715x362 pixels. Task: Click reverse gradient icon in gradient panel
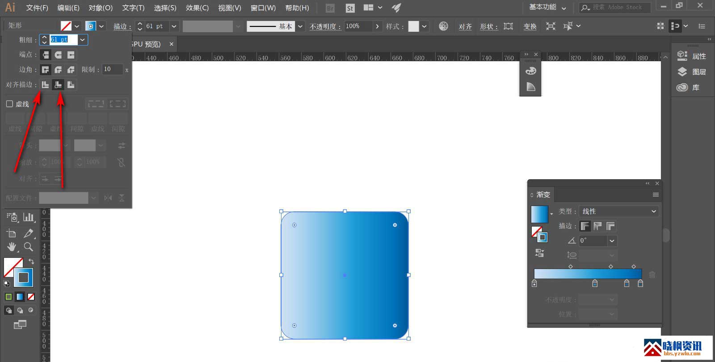pyautogui.click(x=539, y=253)
